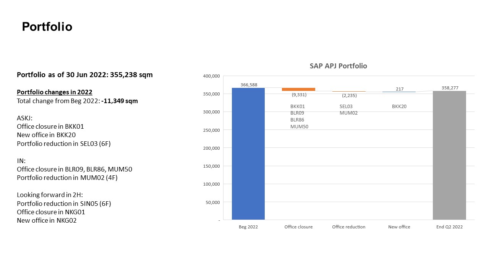Click the "BLR86" label inside the chart
The image size is (489, 275).
297,120
